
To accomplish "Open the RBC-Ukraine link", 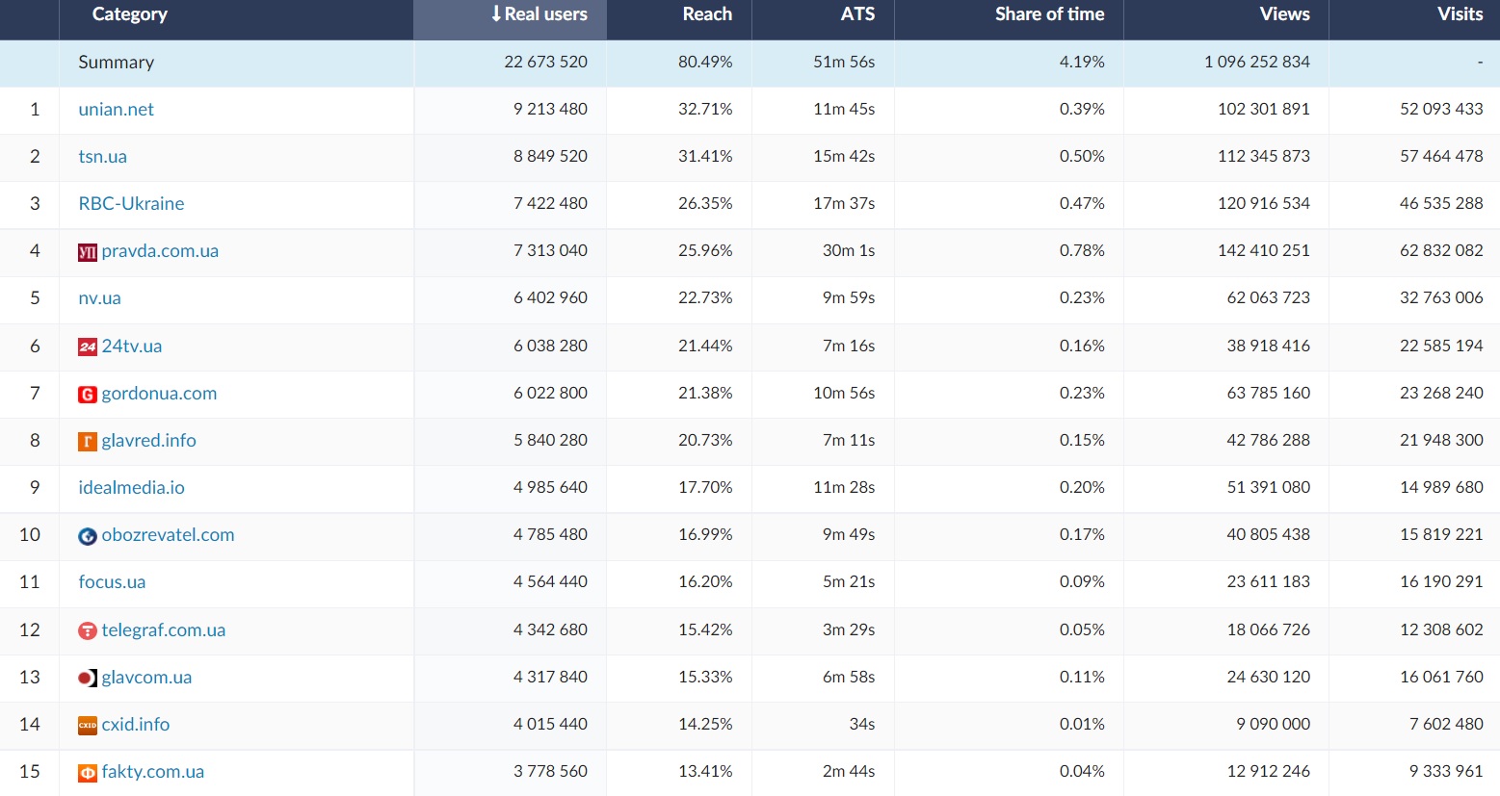I will click(131, 204).
